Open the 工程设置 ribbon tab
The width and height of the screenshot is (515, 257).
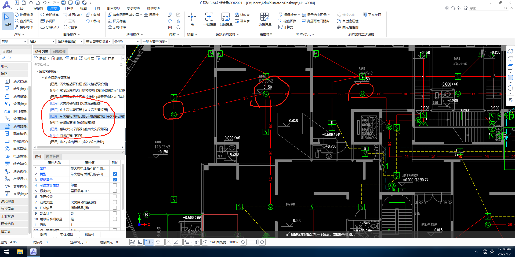click(x=37, y=8)
